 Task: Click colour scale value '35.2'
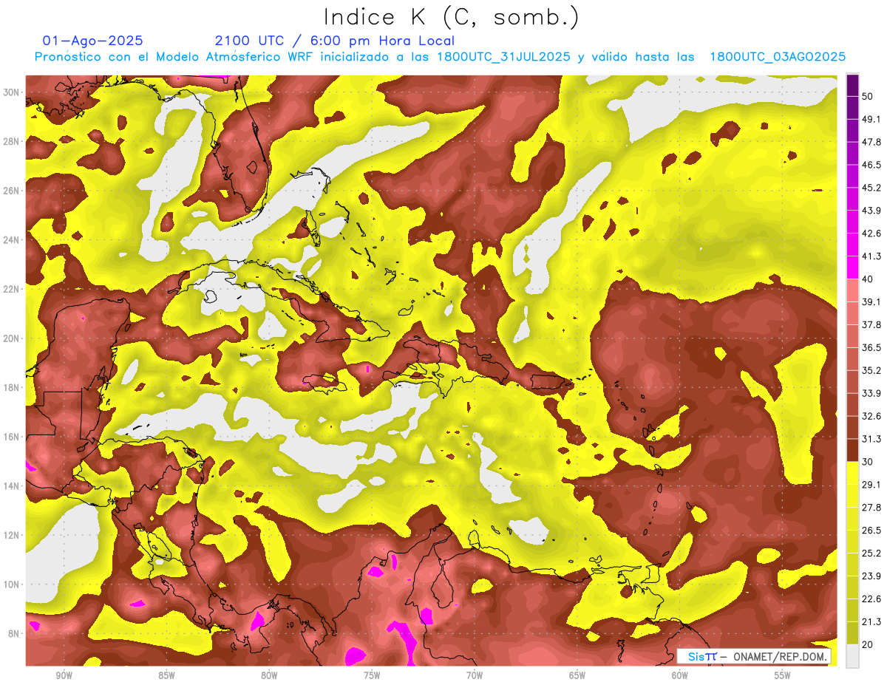(871, 370)
